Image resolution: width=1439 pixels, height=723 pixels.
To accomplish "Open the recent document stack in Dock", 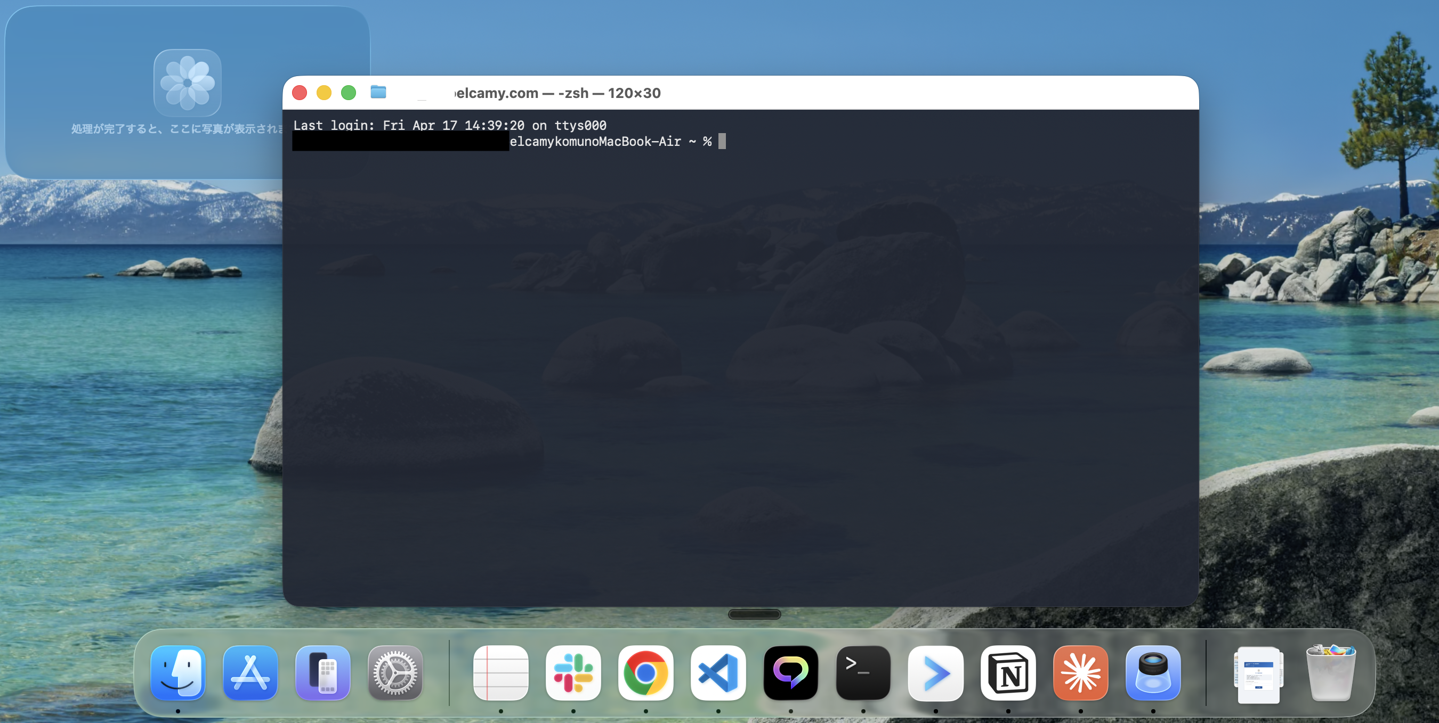I will click(1258, 674).
